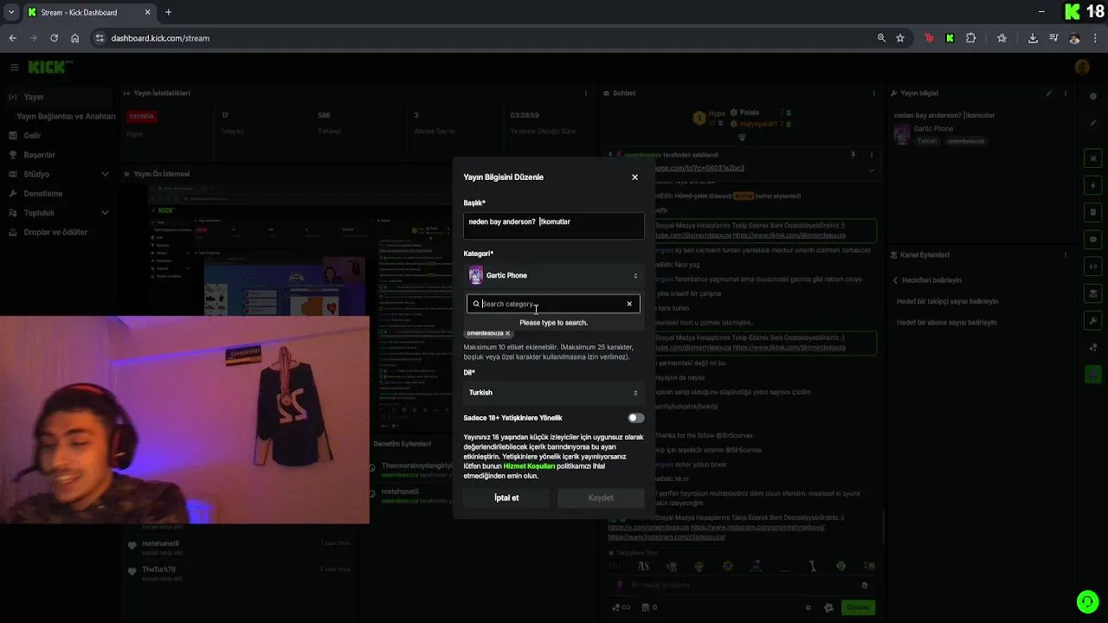Viewport: 1108px width, 623px height.
Task: Click the Kick extension icon in toolbar
Action: [950, 38]
